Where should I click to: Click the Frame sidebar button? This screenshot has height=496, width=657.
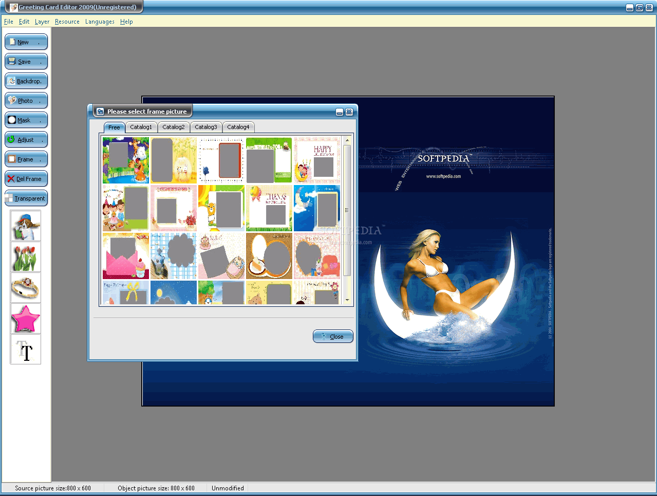26,159
